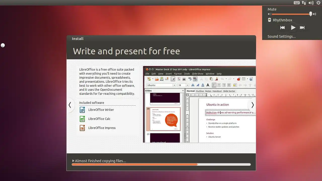Screen dimensions: 322x181
Task: Open the New document dropdown arrow
Action: [x=153, y=79]
